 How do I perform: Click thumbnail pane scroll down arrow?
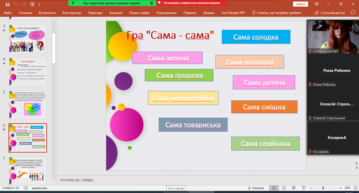point(54,183)
